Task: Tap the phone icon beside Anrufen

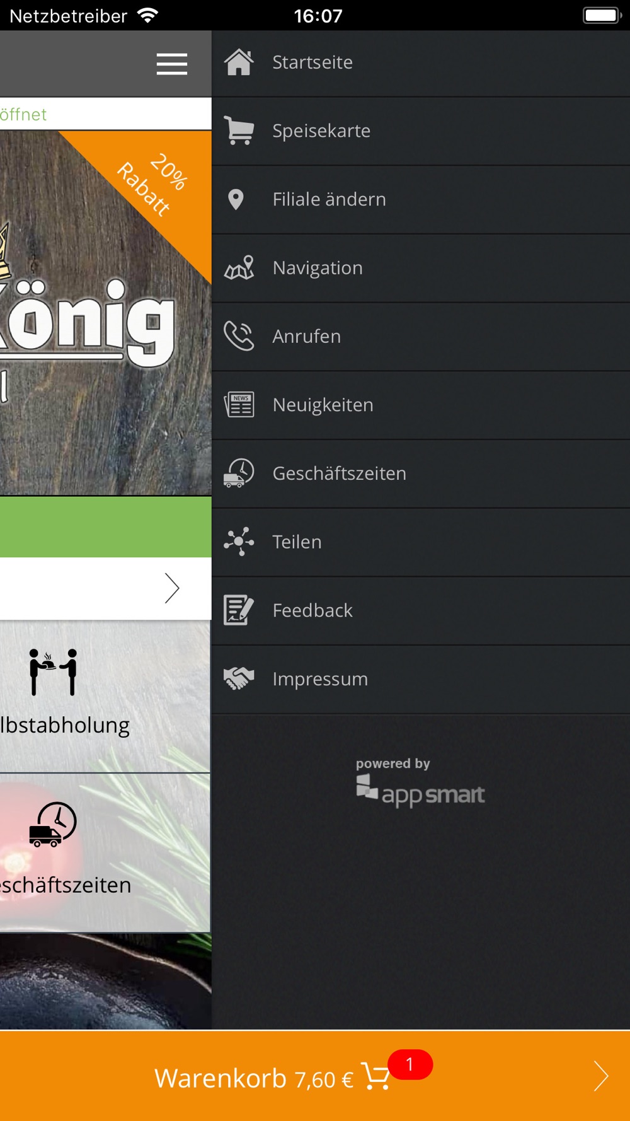Action: (239, 336)
